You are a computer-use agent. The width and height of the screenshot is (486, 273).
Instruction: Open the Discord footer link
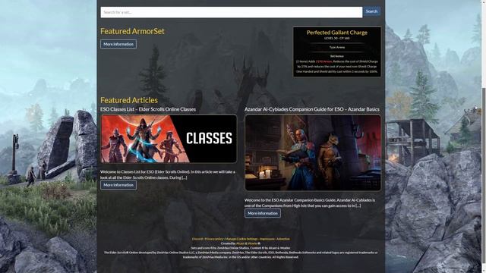(x=197, y=239)
